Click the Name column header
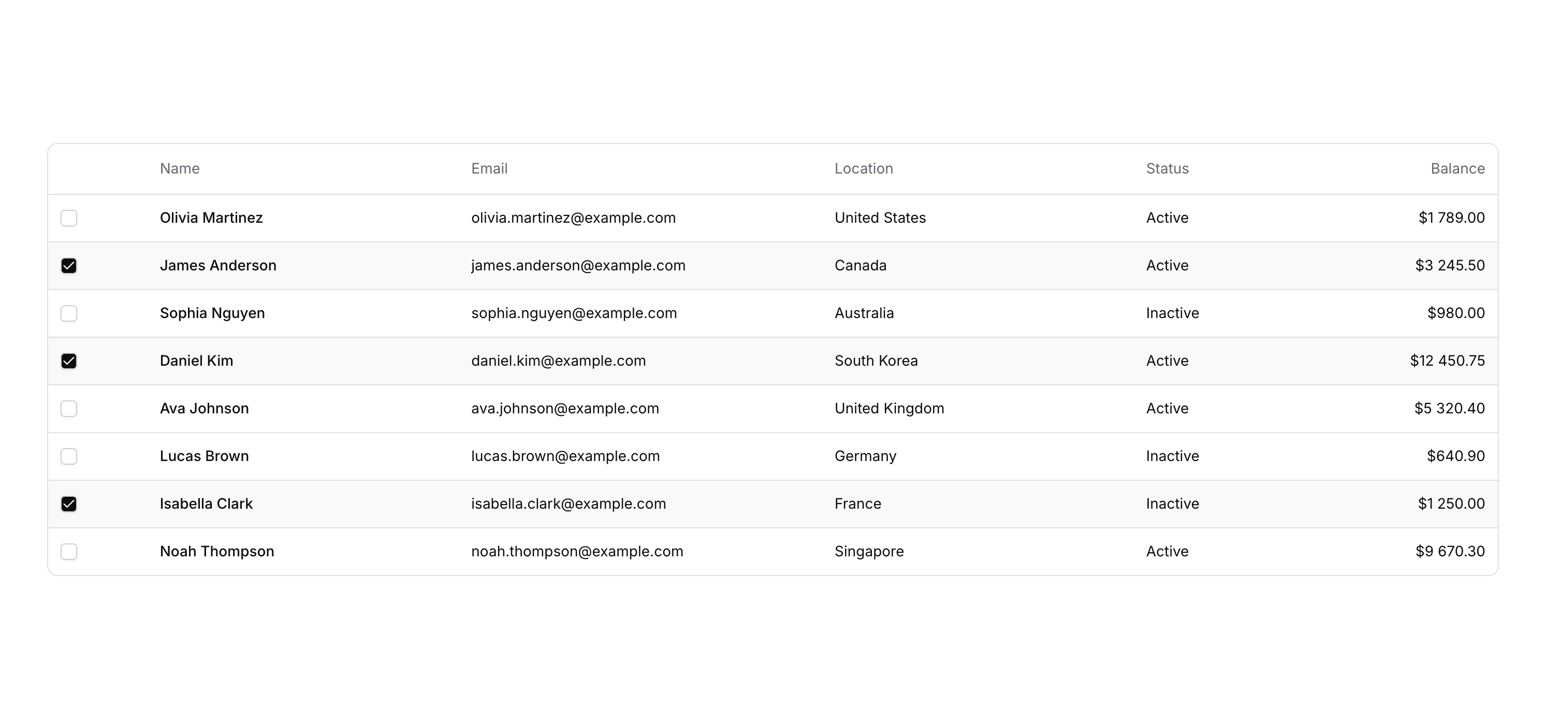 pos(180,169)
